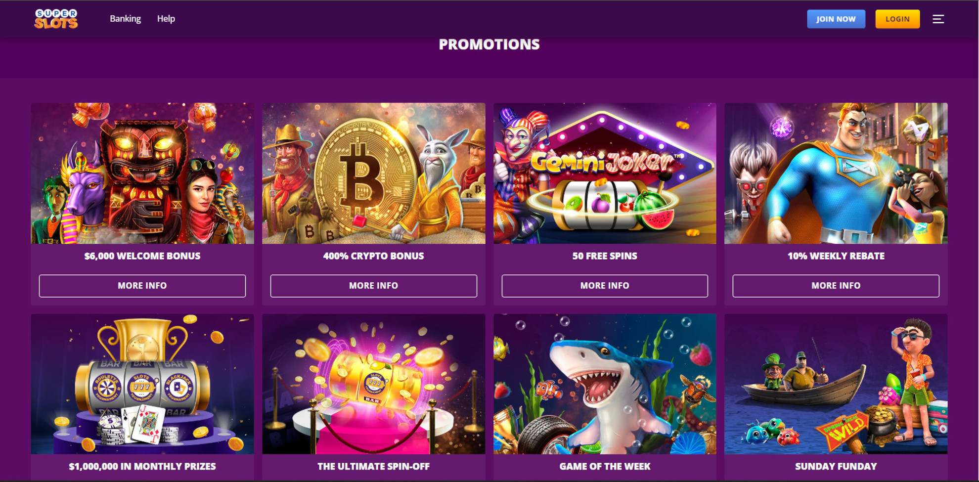
Task: Click the Sunday Funday fishing banner
Action: 836,385
